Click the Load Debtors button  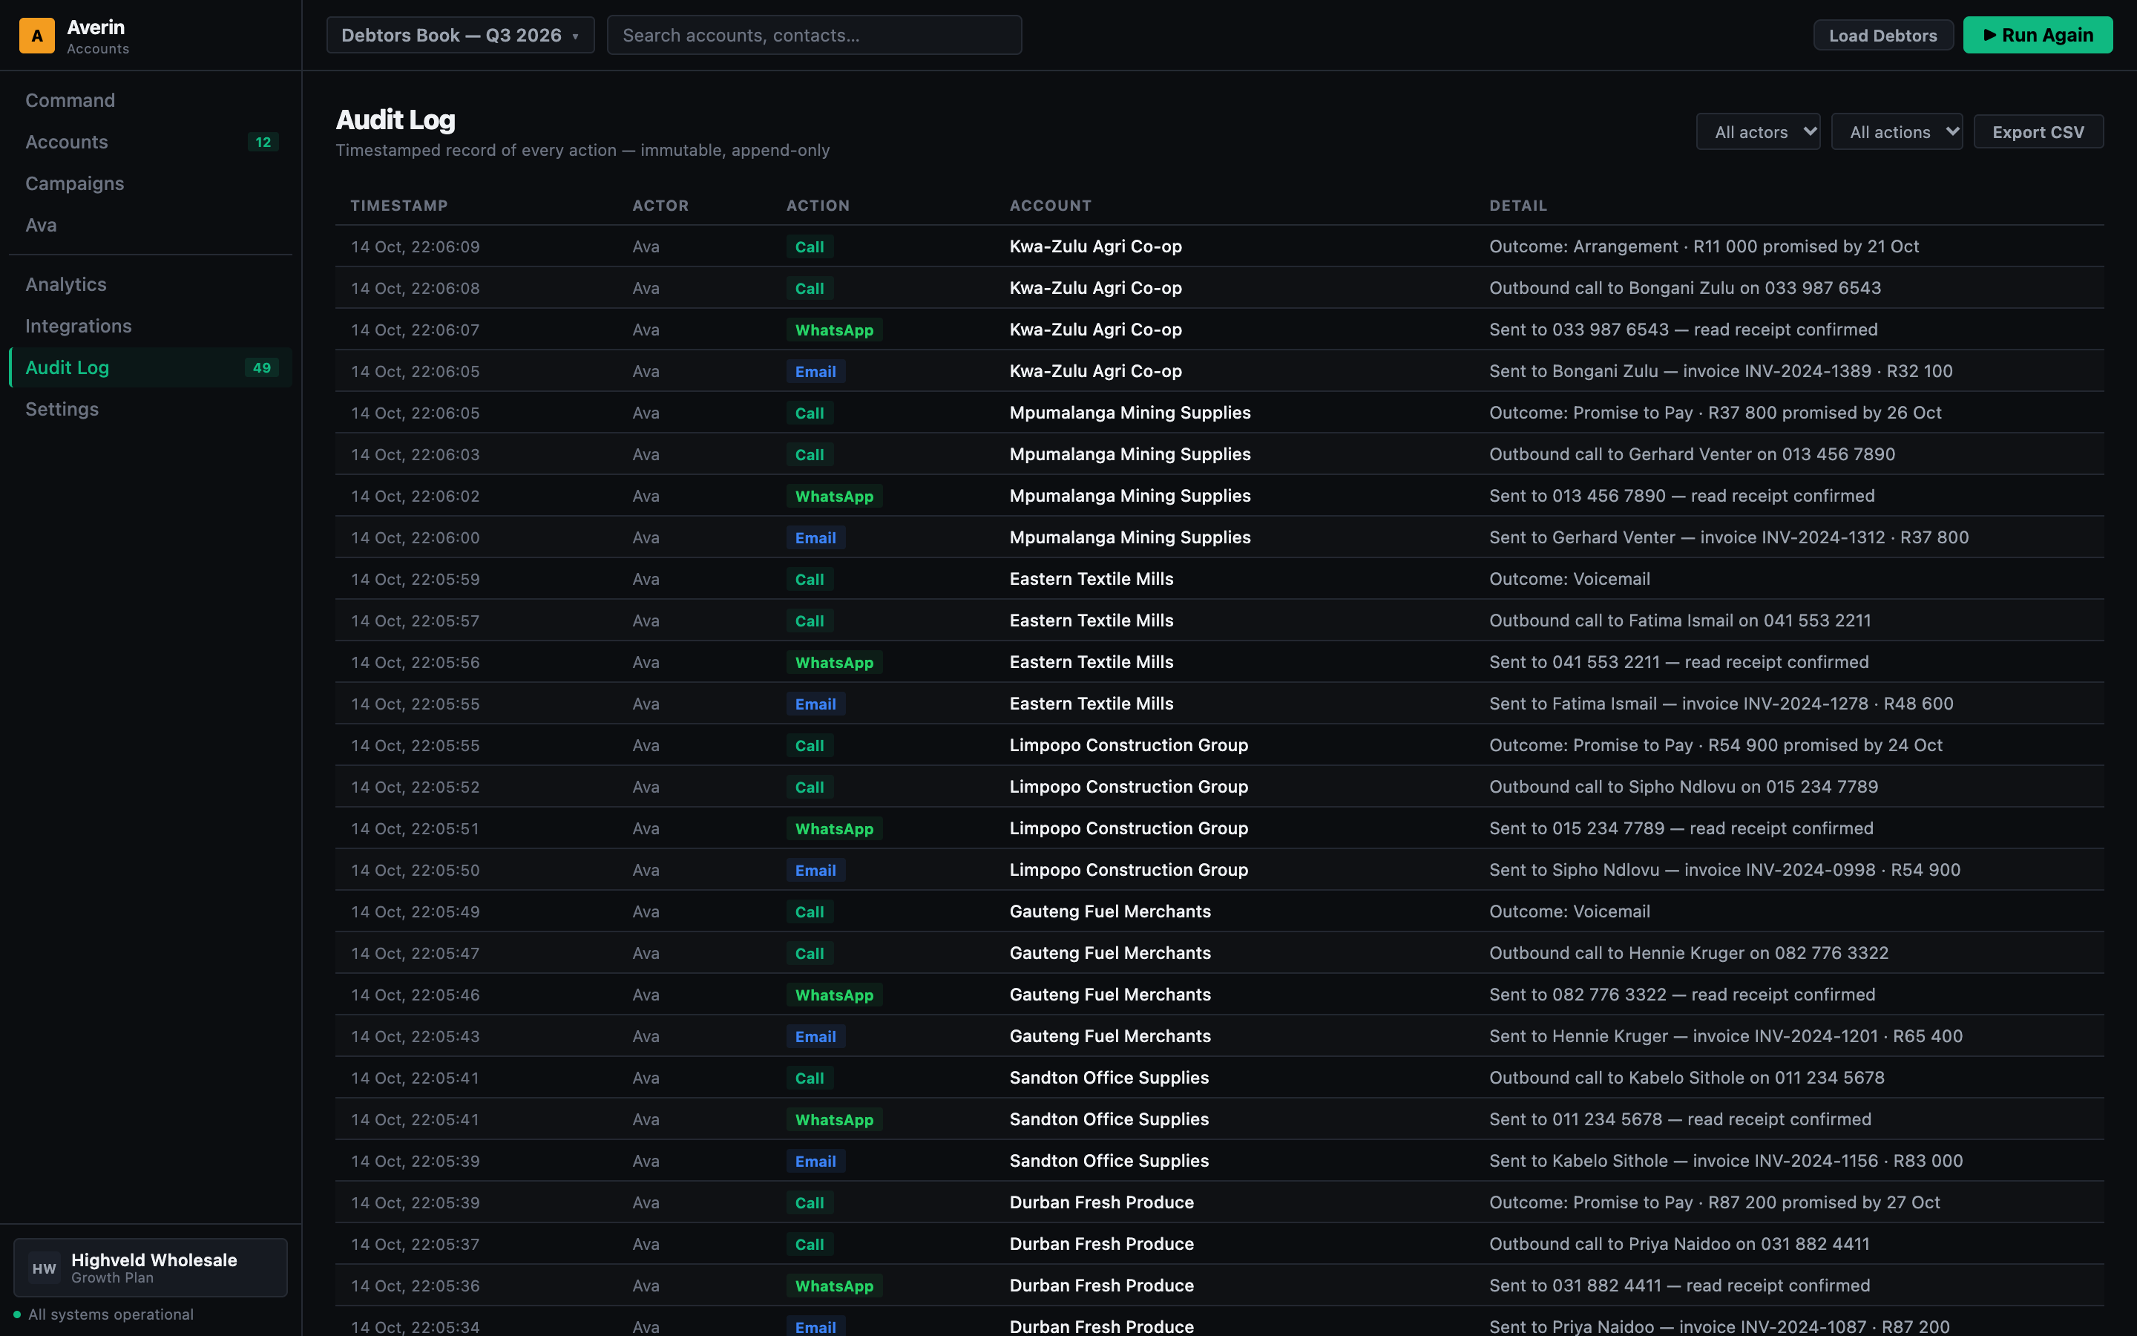coord(1882,36)
